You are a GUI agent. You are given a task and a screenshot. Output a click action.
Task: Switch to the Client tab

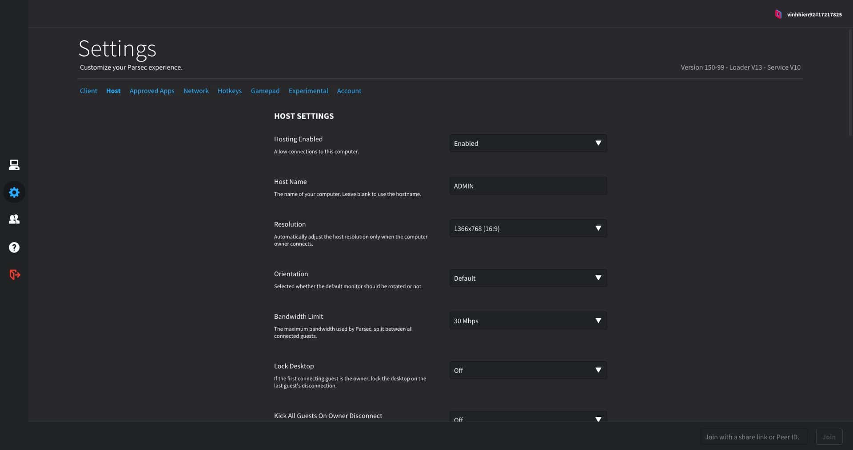pos(88,91)
